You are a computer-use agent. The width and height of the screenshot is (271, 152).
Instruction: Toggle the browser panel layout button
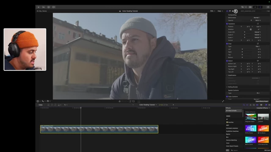pos(250,7)
